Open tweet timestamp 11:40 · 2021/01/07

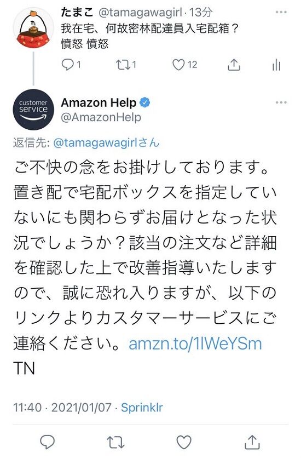click(x=62, y=408)
